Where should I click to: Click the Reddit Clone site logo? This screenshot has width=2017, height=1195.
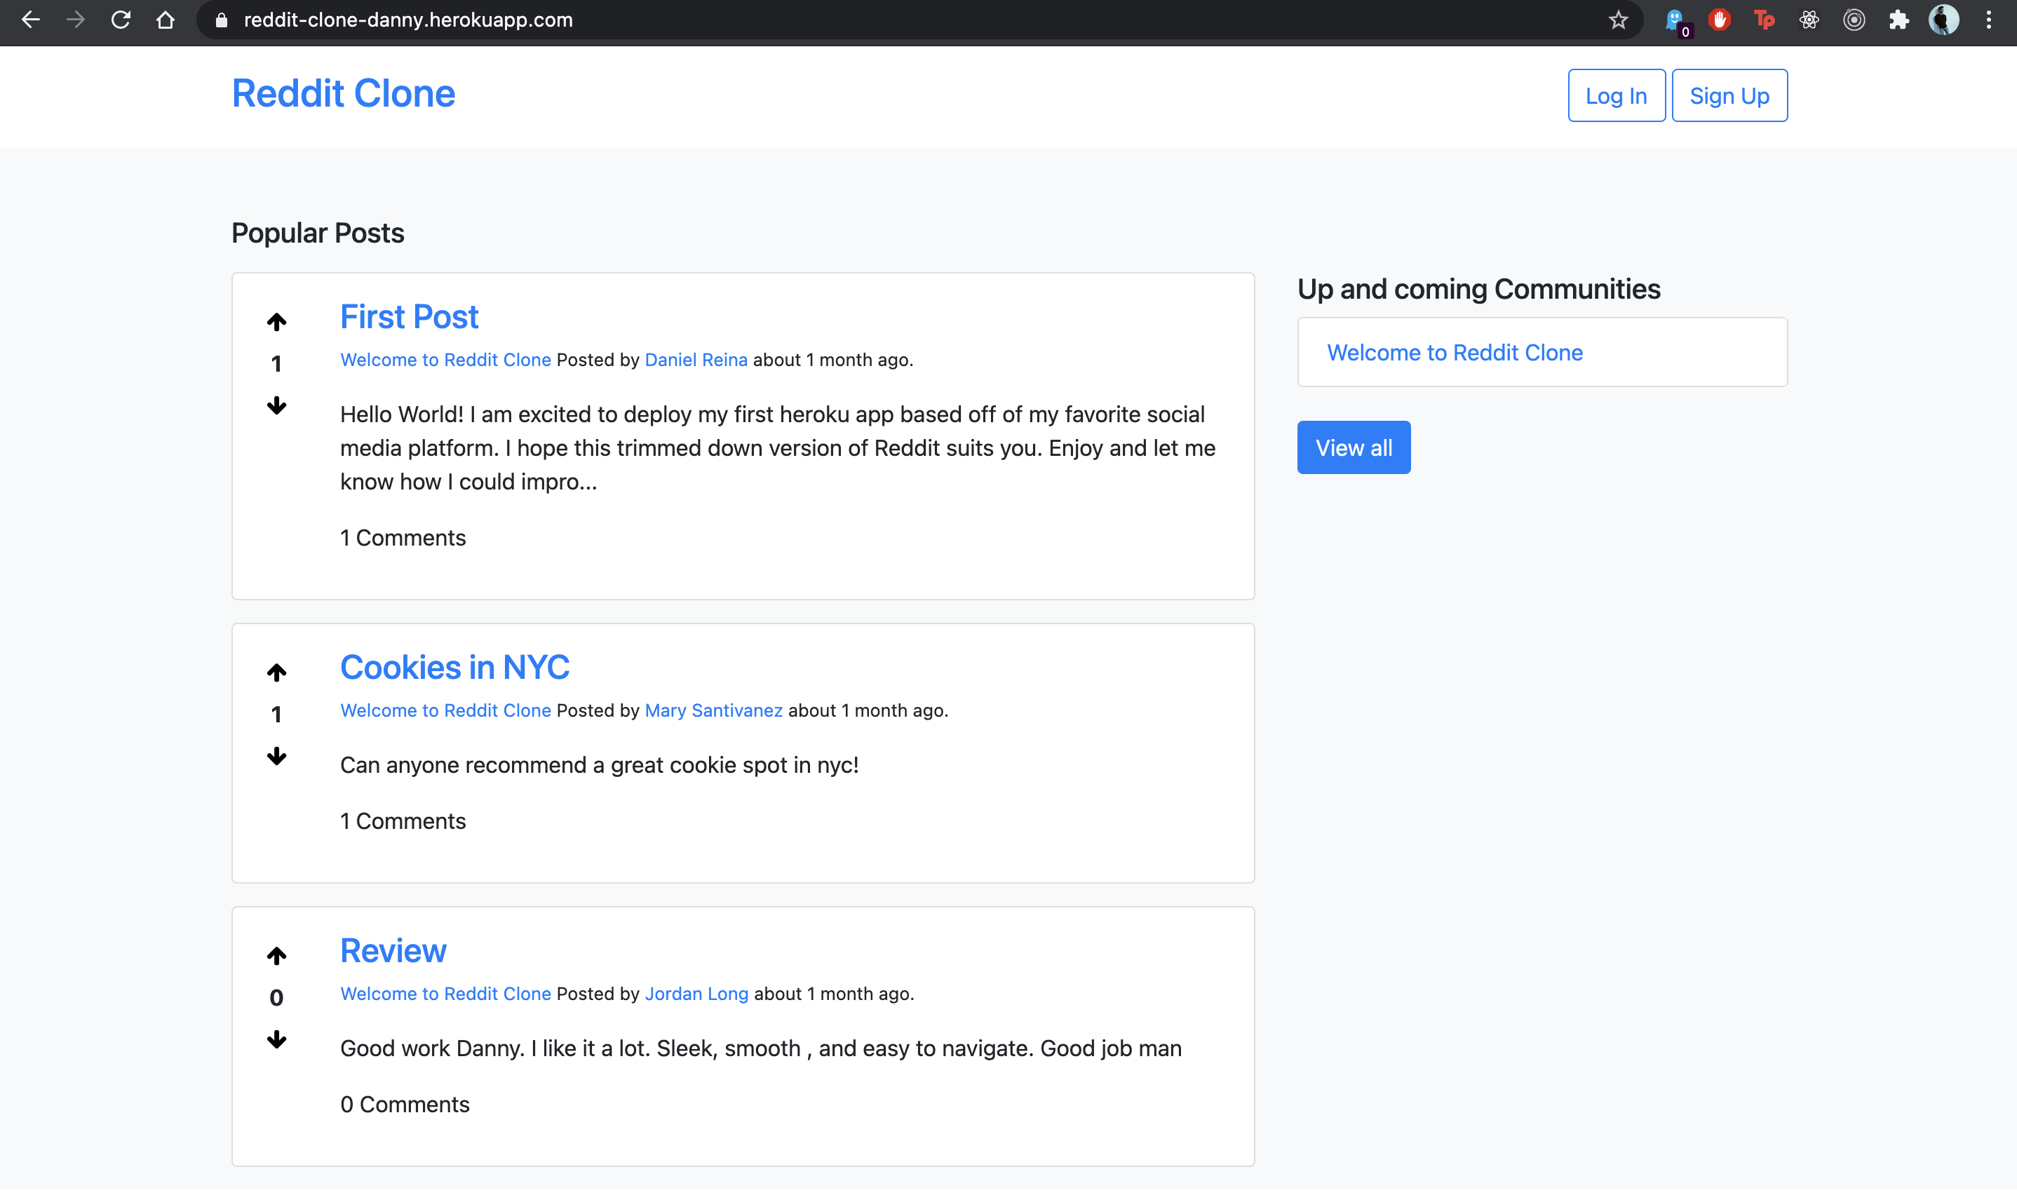(x=343, y=93)
